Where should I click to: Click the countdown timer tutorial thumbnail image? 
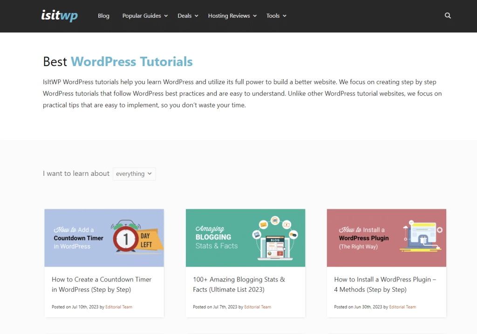click(x=104, y=238)
